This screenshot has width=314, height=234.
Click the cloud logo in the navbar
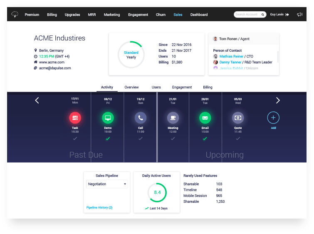click(15, 14)
